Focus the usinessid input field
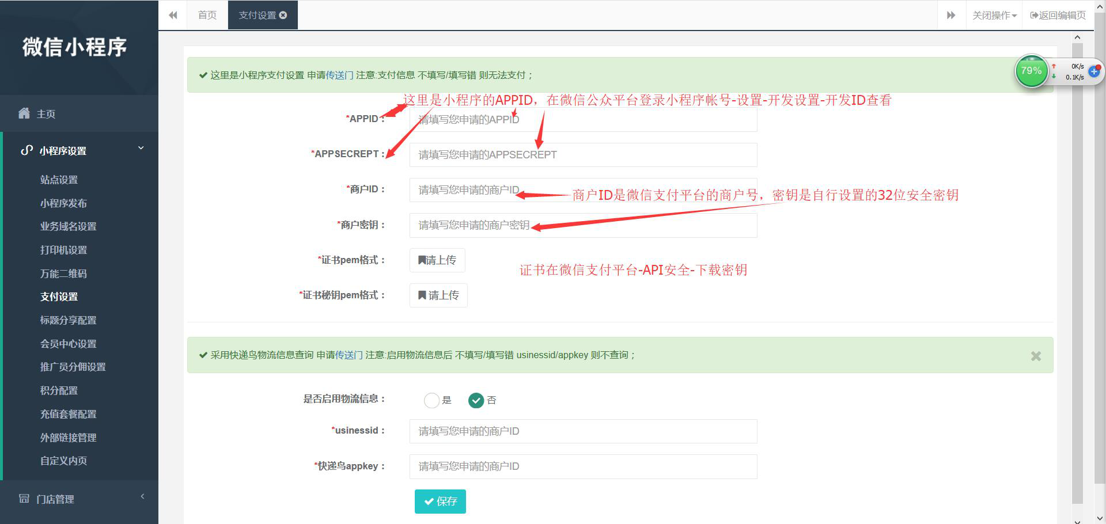Screen dimensions: 1106x524 583,431
